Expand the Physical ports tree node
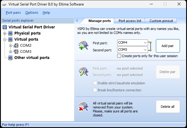The height and width of the screenshot is (128, 187). 5,33
